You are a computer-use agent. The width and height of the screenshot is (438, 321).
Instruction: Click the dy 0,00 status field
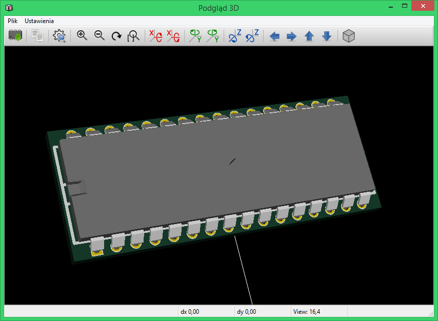263,311
